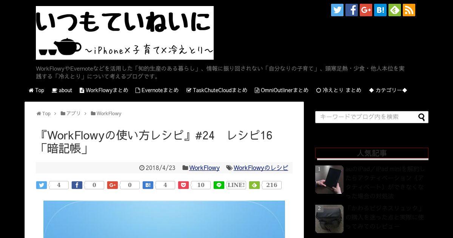Open the RSS feed icon in the header
453x238 pixels.
pos(409,10)
